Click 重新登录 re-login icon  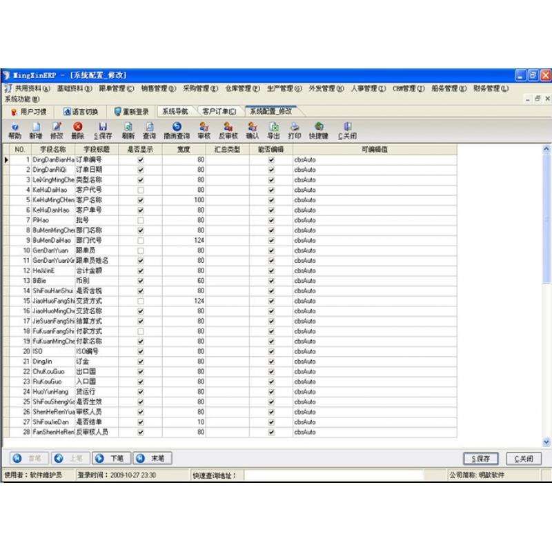coord(132,112)
